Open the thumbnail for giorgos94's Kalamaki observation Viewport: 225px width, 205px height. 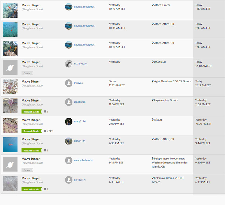[x=10, y=183]
